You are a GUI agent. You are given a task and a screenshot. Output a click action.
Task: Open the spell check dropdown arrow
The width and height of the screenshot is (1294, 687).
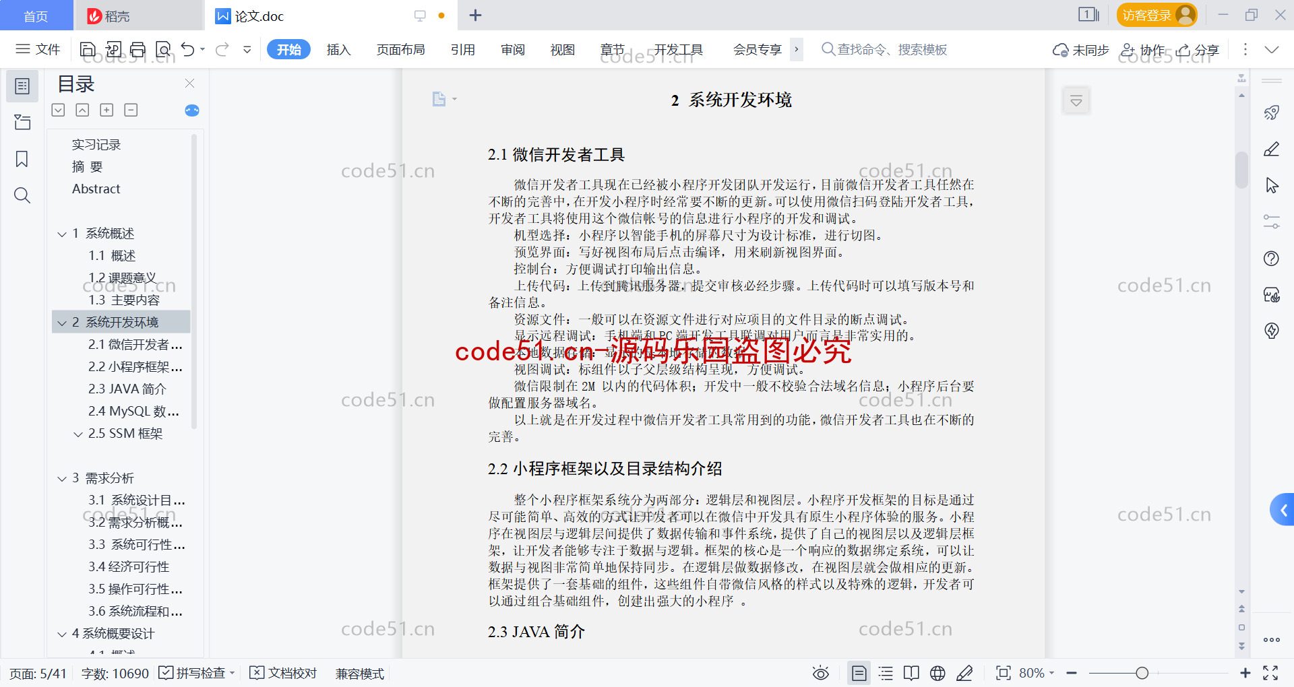coord(233,673)
